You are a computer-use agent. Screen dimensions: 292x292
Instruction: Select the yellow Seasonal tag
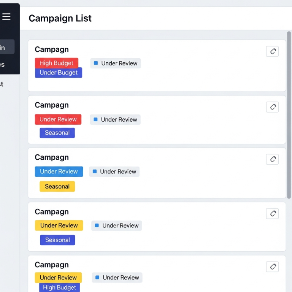pyautogui.click(x=57, y=186)
